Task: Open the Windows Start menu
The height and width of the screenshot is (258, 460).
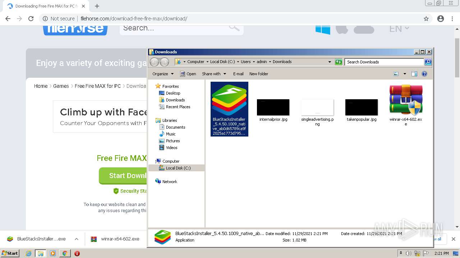Action: (10, 253)
